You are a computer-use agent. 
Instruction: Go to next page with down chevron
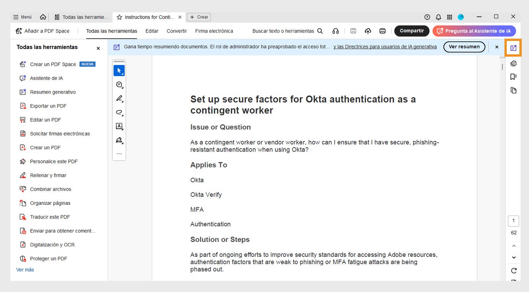[x=514, y=258]
